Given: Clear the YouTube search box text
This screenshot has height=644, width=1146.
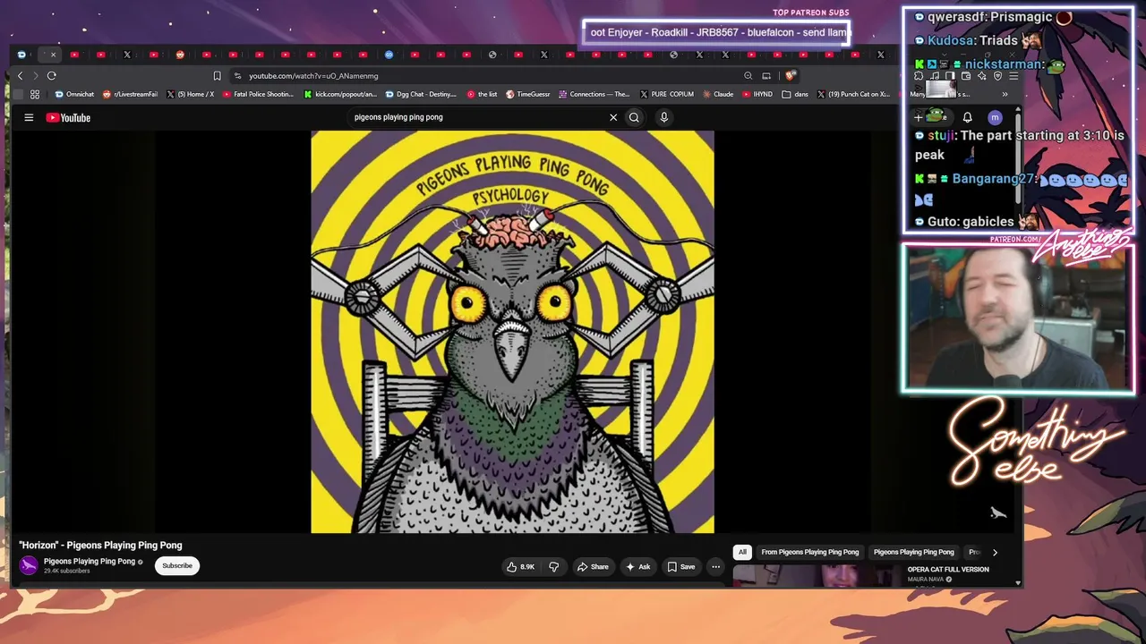Looking at the screenshot, I should [x=613, y=117].
